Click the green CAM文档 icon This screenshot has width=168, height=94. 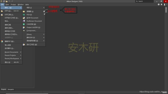coord(24,24)
